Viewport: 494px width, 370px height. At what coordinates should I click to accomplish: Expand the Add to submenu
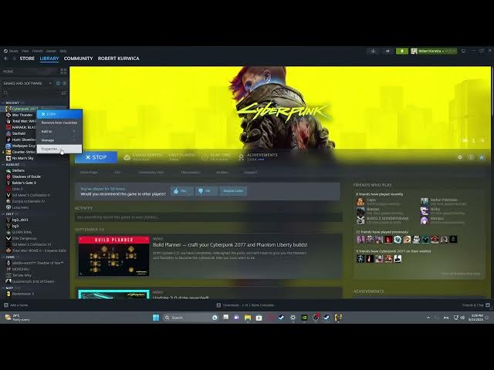pos(48,131)
